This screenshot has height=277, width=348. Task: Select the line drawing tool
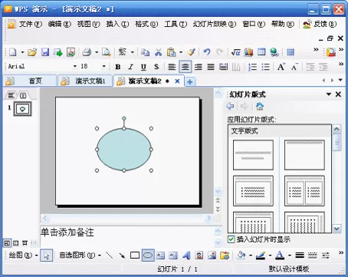pos(110,256)
